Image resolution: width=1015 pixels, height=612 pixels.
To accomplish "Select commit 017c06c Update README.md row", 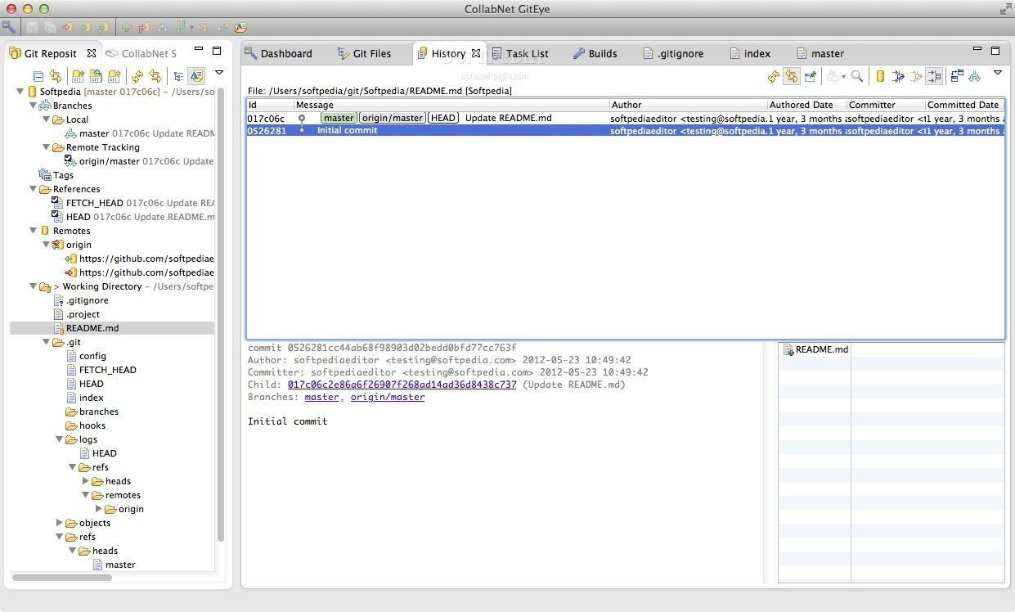I will click(x=626, y=118).
